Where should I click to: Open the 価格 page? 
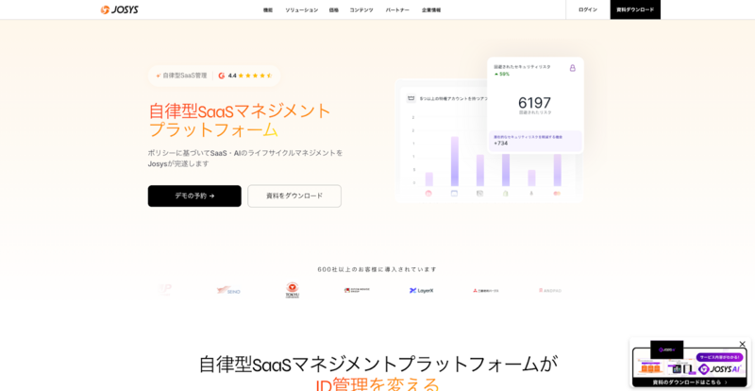click(333, 9)
